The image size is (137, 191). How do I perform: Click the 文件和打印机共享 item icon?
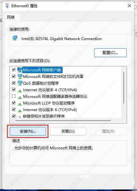20,76
